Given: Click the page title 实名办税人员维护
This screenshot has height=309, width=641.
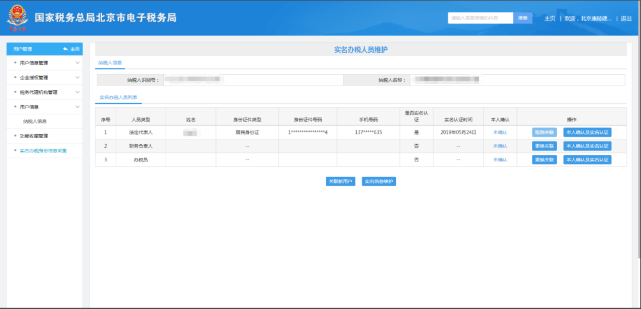Looking at the screenshot, I should [361, 49].
